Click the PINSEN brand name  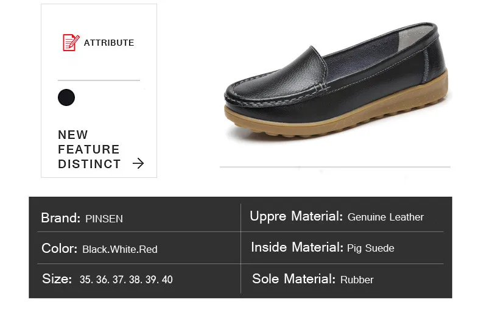[104, 219]
